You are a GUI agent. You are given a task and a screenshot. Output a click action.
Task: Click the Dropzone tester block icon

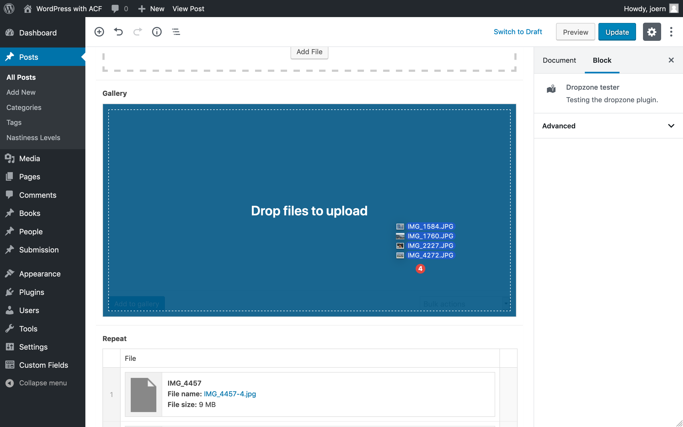[551, 89]
